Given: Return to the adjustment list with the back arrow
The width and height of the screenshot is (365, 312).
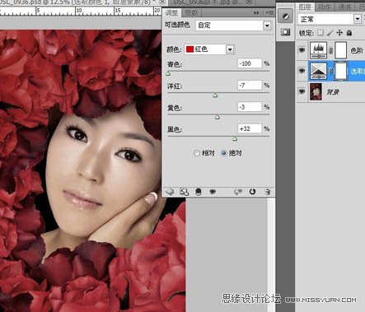Looking at the screenshot, I should 170,192.
